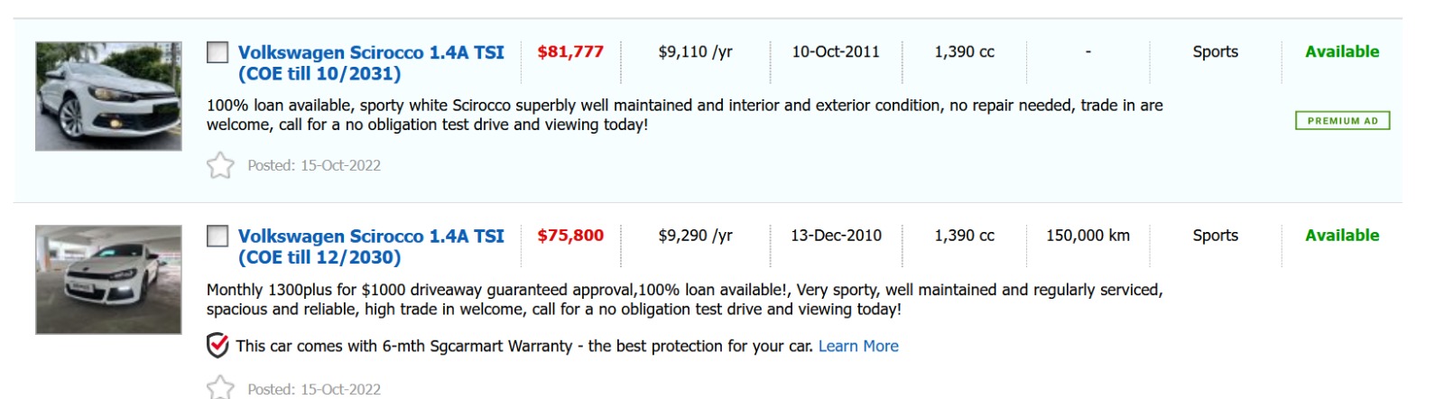The image size is (1444, 399).
Task: Click the $81,777 price
Action: click(x=570, y=52)
